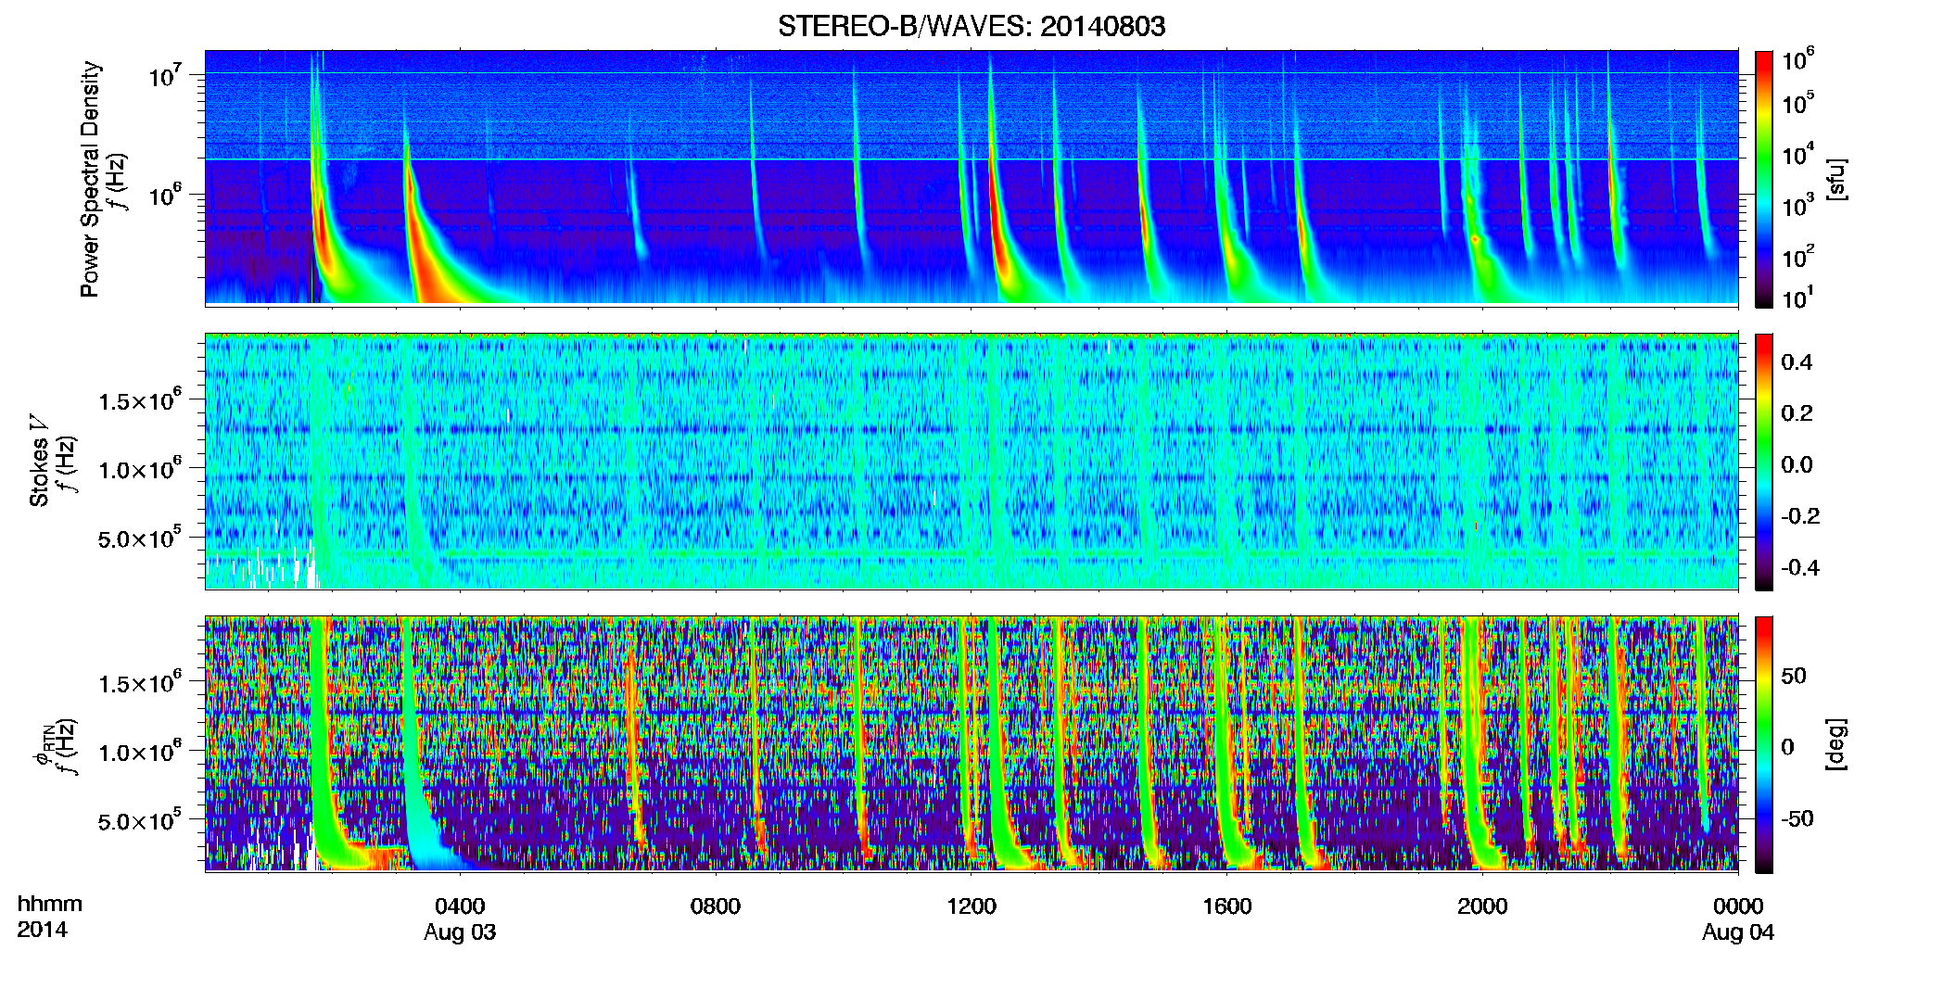Viewport: 1943px width, 1001px height.
Task: Click the -50 degree colorbar value
Action: (x=1797, y=818)
